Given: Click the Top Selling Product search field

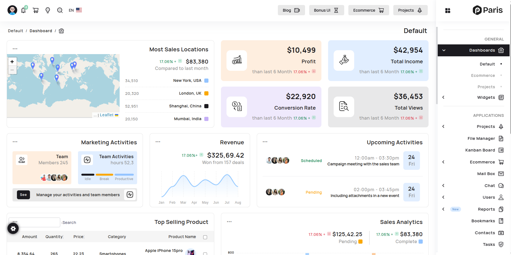Looking at the screenshot, I should [35, 223].
